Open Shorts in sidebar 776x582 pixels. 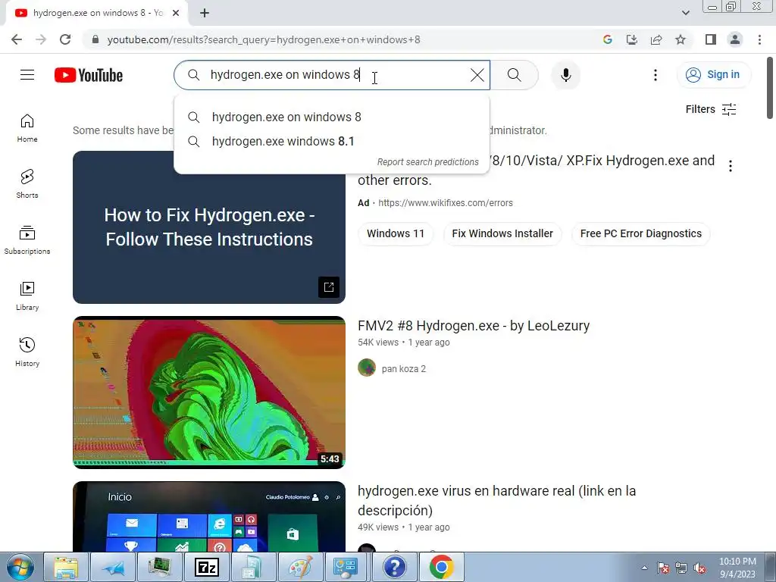tap(27, 184)
